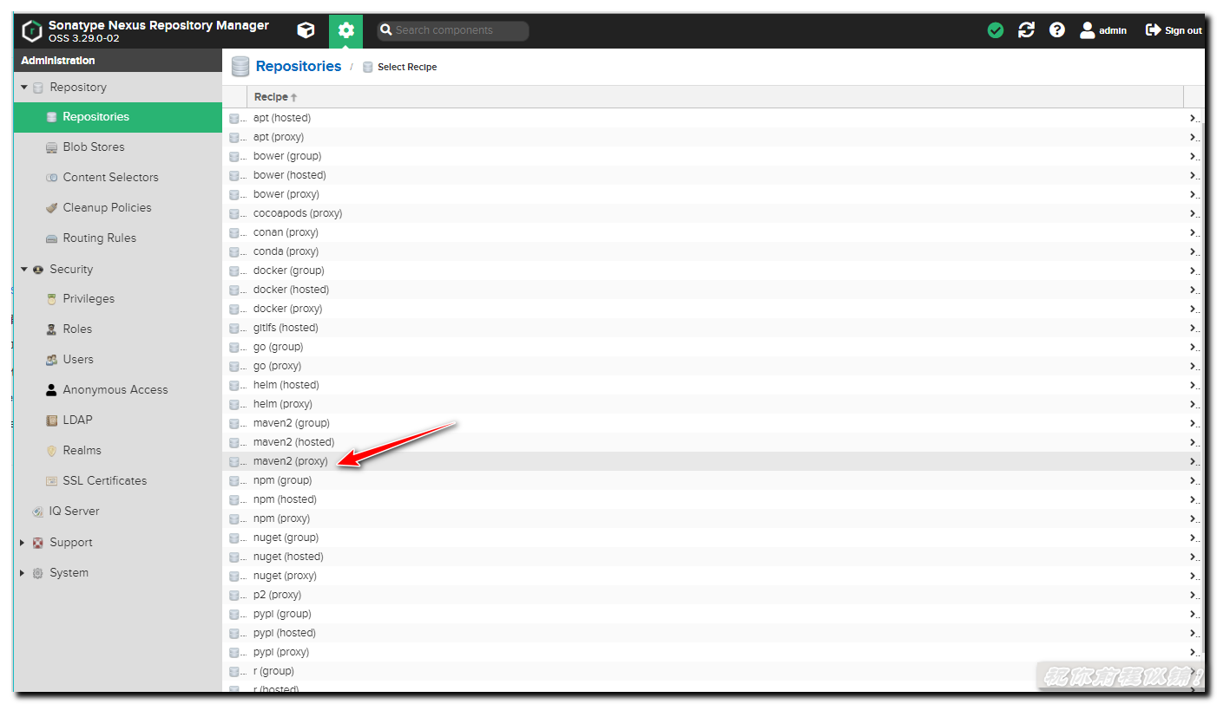Select the maven2 (group) recipe
The height and width of the screenshot is (704, 1217).
pos(714,423)
